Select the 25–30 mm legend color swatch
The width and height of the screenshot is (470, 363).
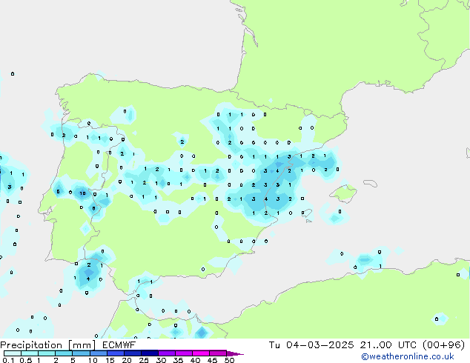149,353
